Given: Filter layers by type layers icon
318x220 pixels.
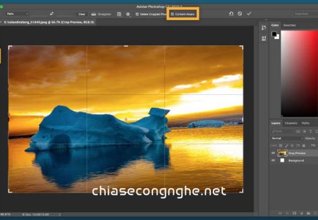Looking at the screenshot, I should click(311, 131).
